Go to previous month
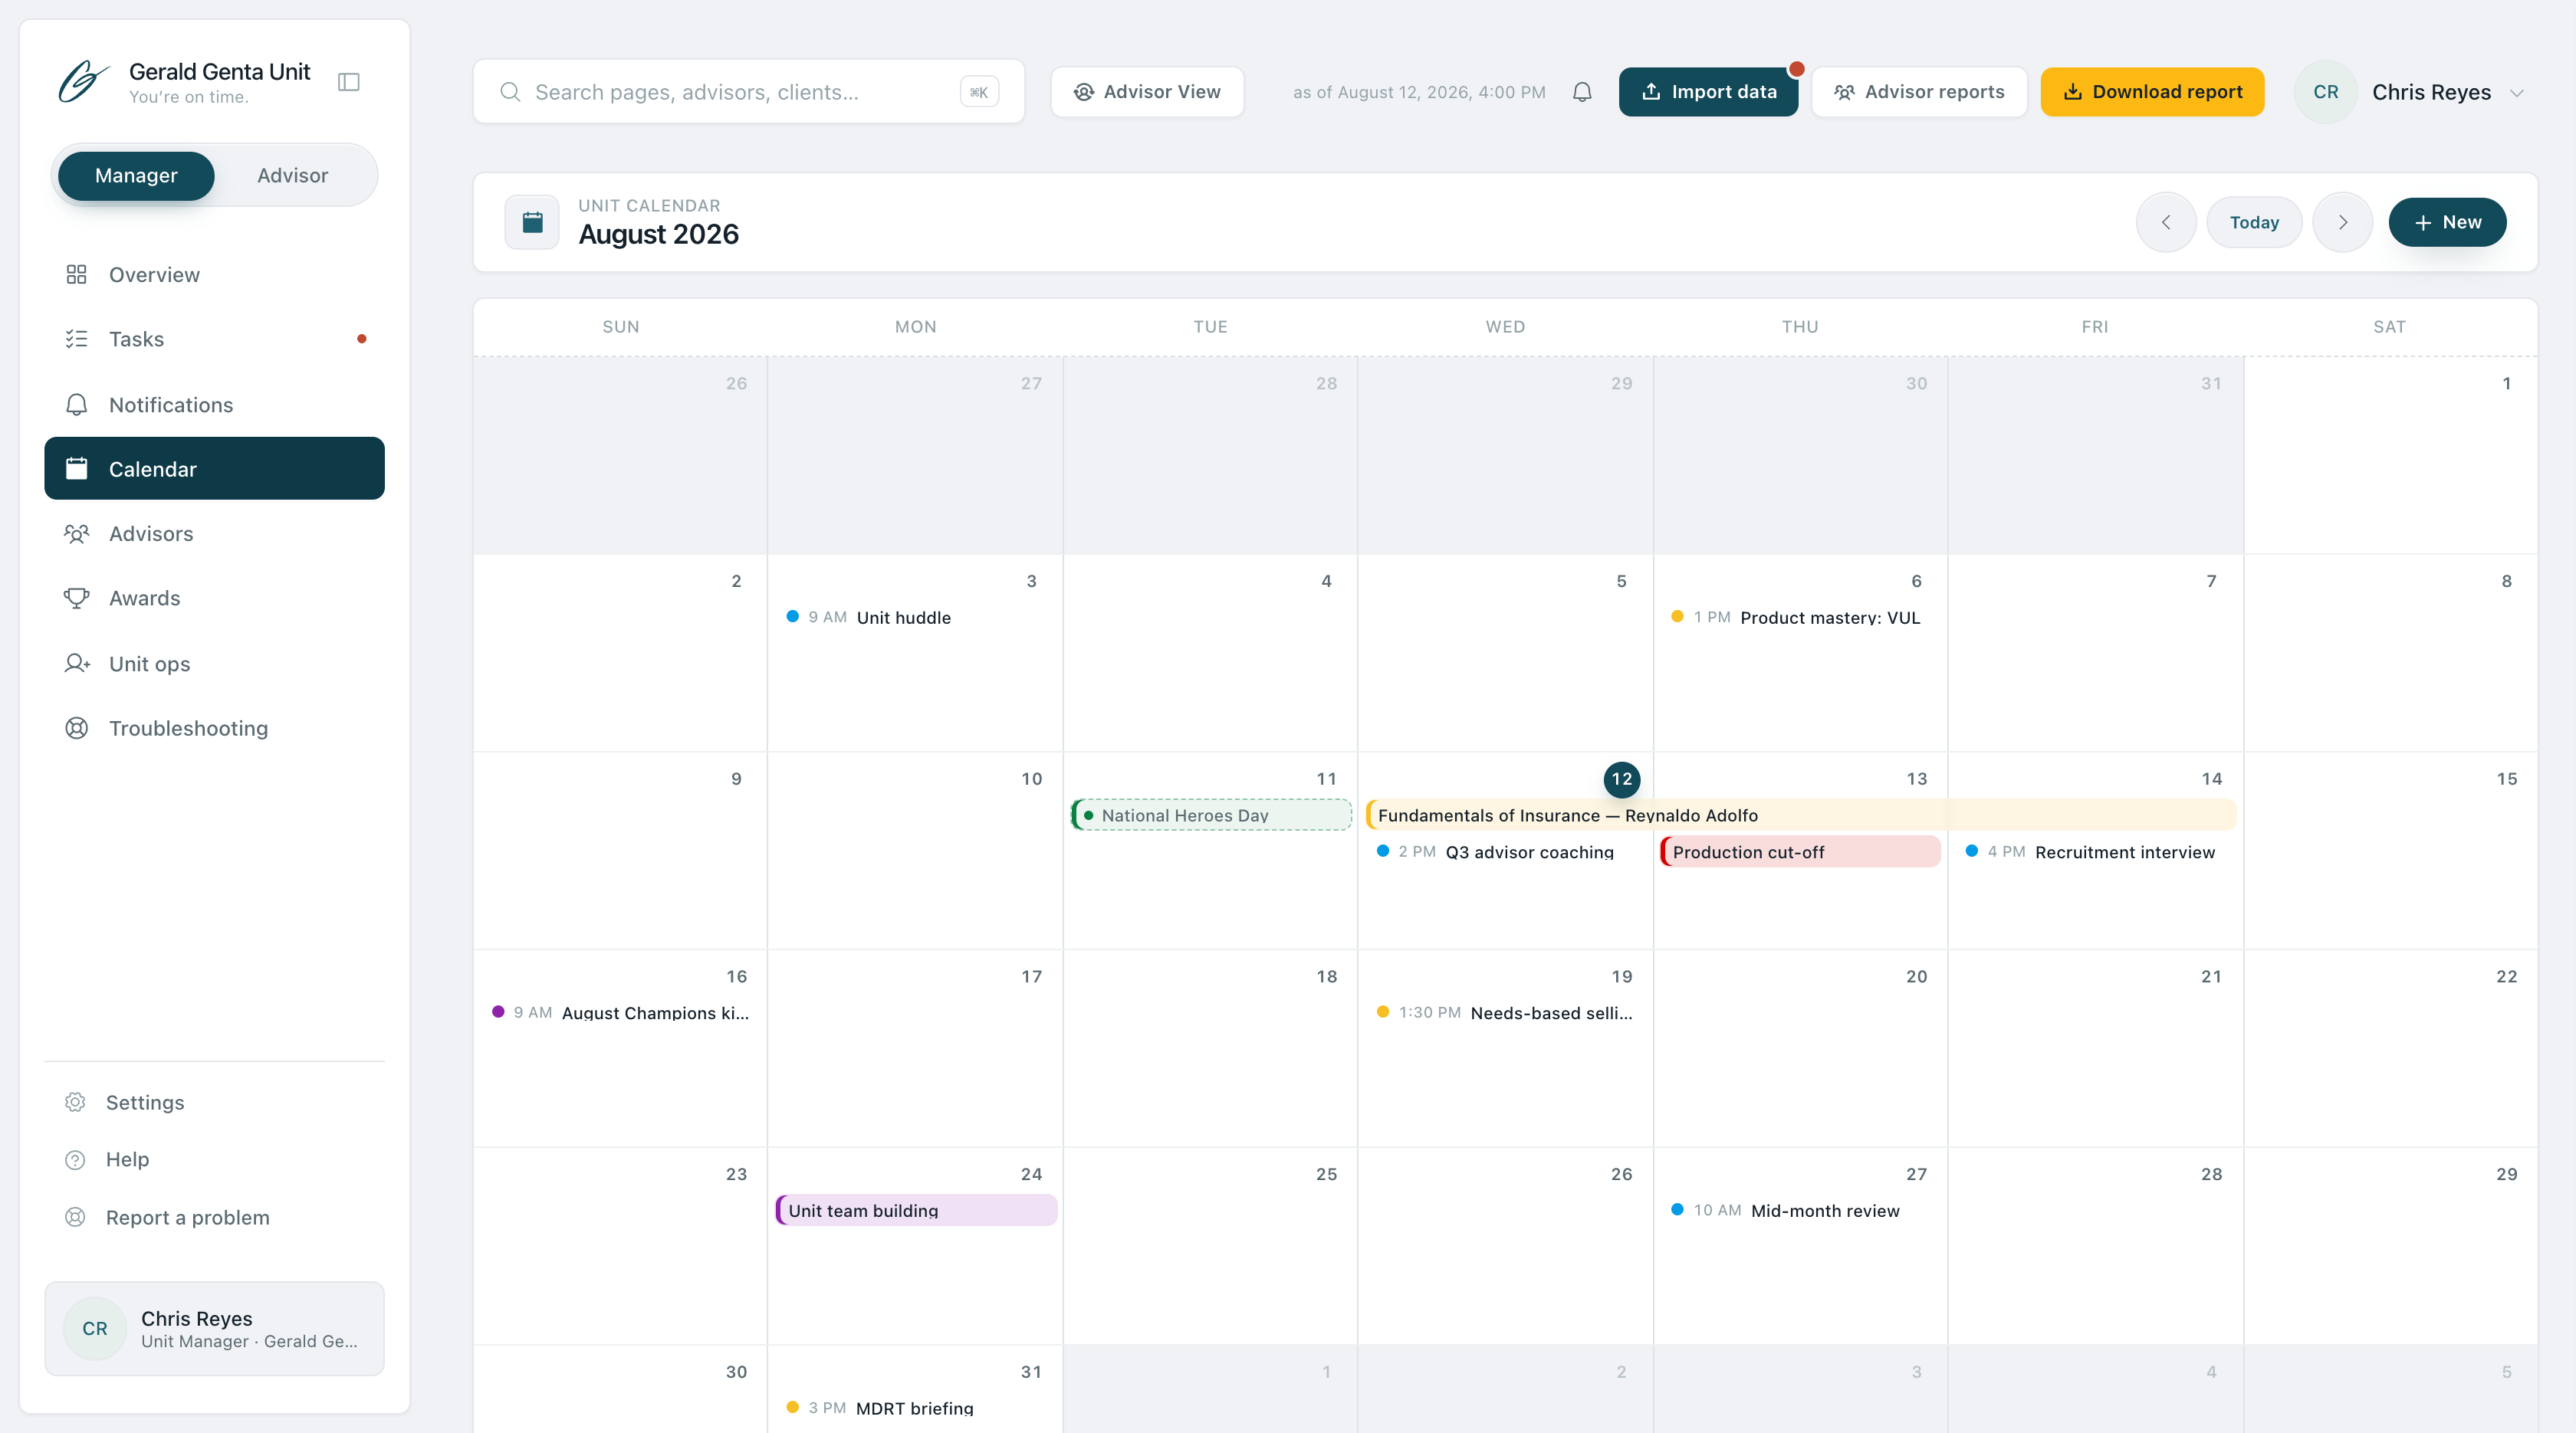Viewport: 2576px width, 1433px height. click(x=2166, y=221)
